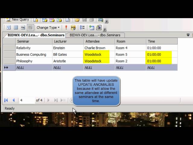Select row header of Relativity row
The width and height of the screenshot is (193, 145).
click(x=9, y=48)
